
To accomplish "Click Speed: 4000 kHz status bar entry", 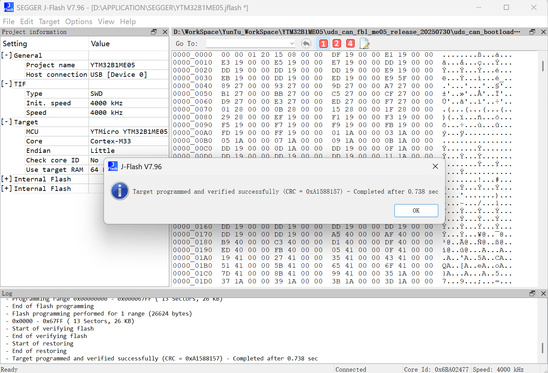I will click(x=498, y=369).
